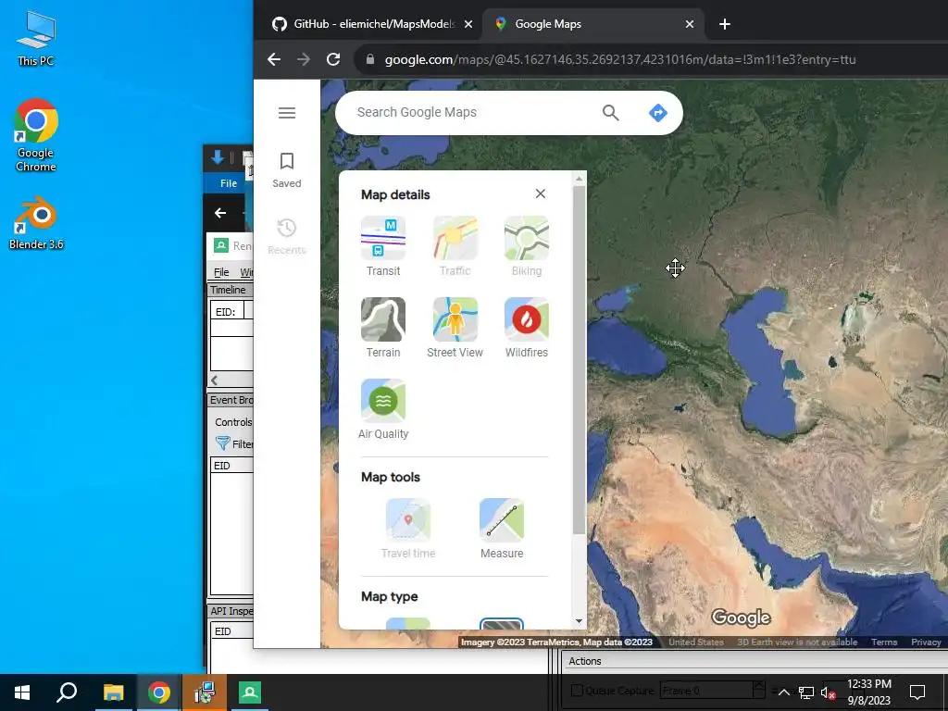Screen dimensions: 948x711
Task: Click the File tab in the blue ribbon
Action: [x=229, y=183]
